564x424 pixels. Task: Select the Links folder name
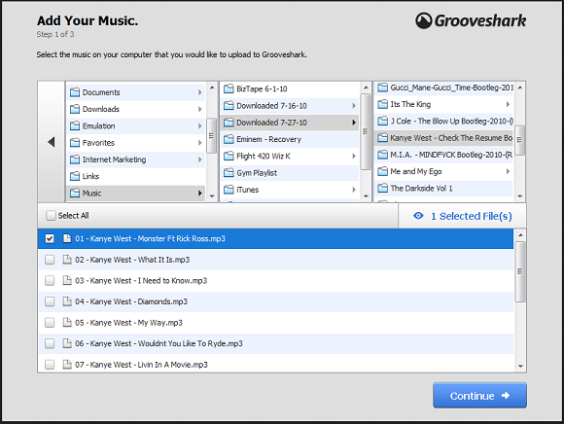(90, 176)
